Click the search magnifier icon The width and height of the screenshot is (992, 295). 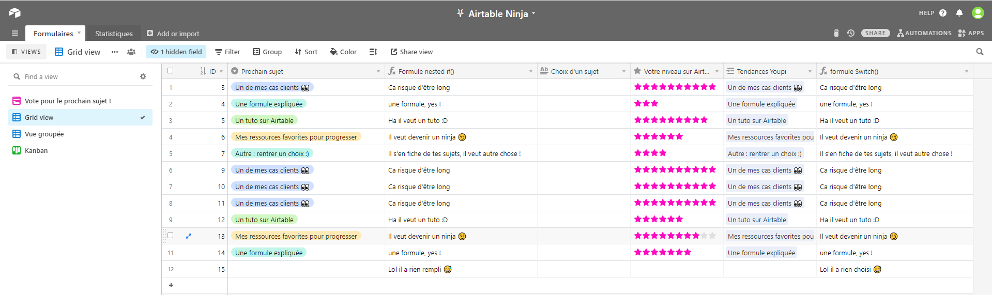pos(980,52)
